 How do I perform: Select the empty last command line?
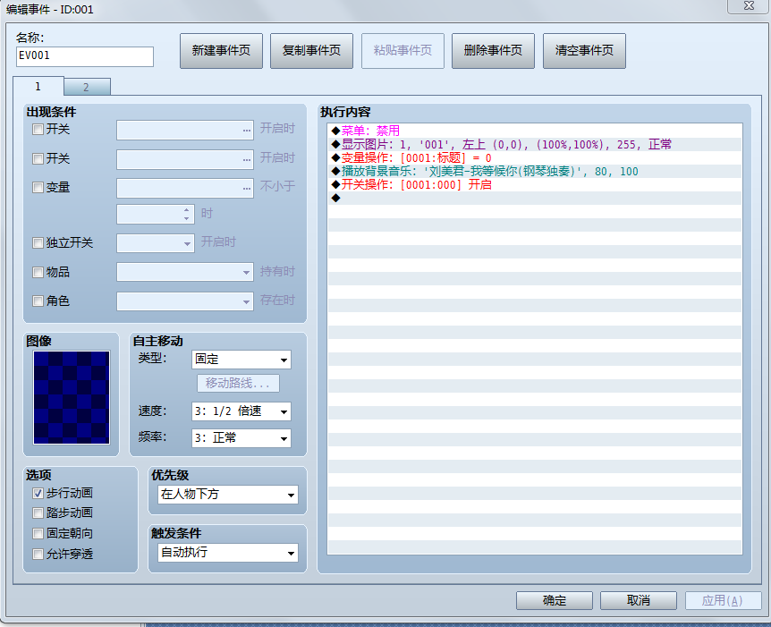point(535,198)
